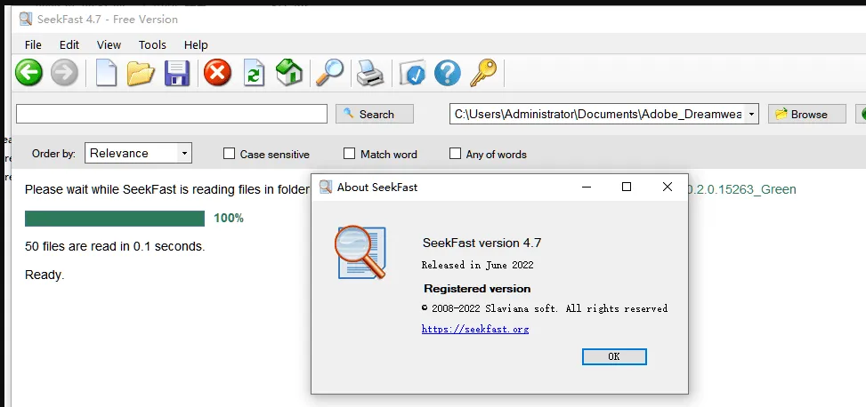Viewport: 866px width, 407px height.
Task: Click the green Back arrow icon
Action: click(28, 73)
